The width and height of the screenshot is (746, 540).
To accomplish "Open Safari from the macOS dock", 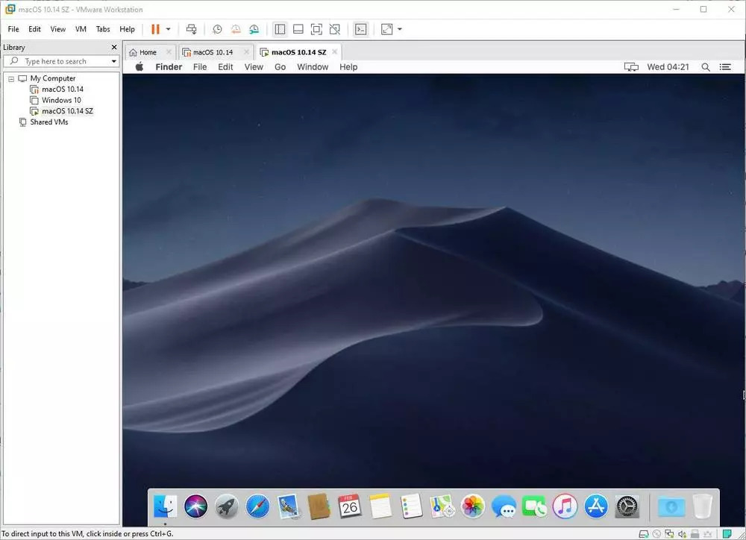I will tap(257, 506).
